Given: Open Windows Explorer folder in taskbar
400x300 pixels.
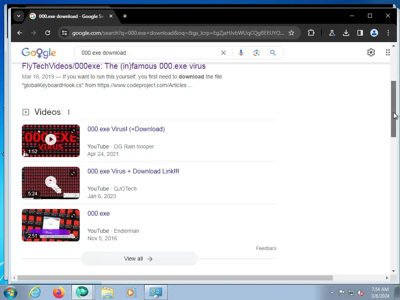Looking at the screenshot, I should [107, 292].
